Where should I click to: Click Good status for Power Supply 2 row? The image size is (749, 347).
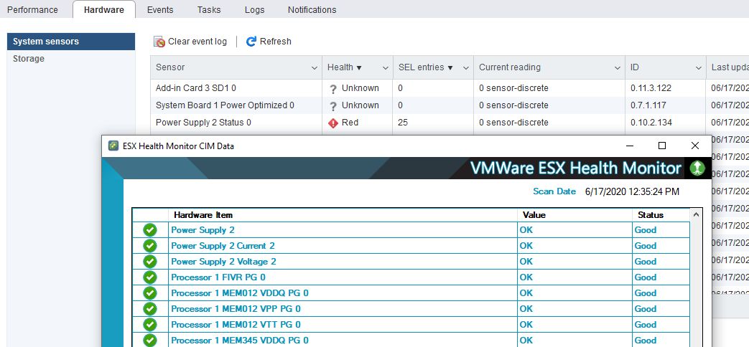click(646, 230)
